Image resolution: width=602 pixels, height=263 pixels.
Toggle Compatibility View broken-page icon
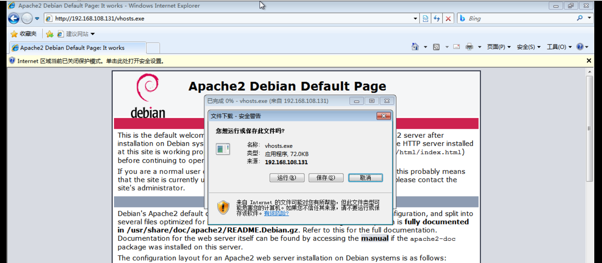point(426,19)
